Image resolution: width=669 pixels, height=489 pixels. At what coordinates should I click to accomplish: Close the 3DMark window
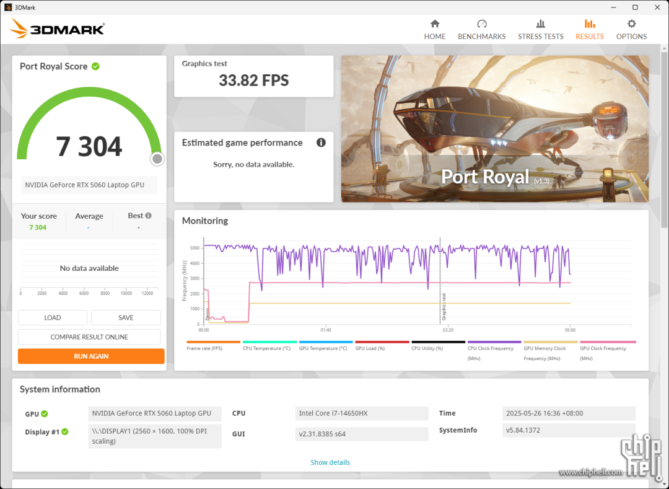pos(657,7)
